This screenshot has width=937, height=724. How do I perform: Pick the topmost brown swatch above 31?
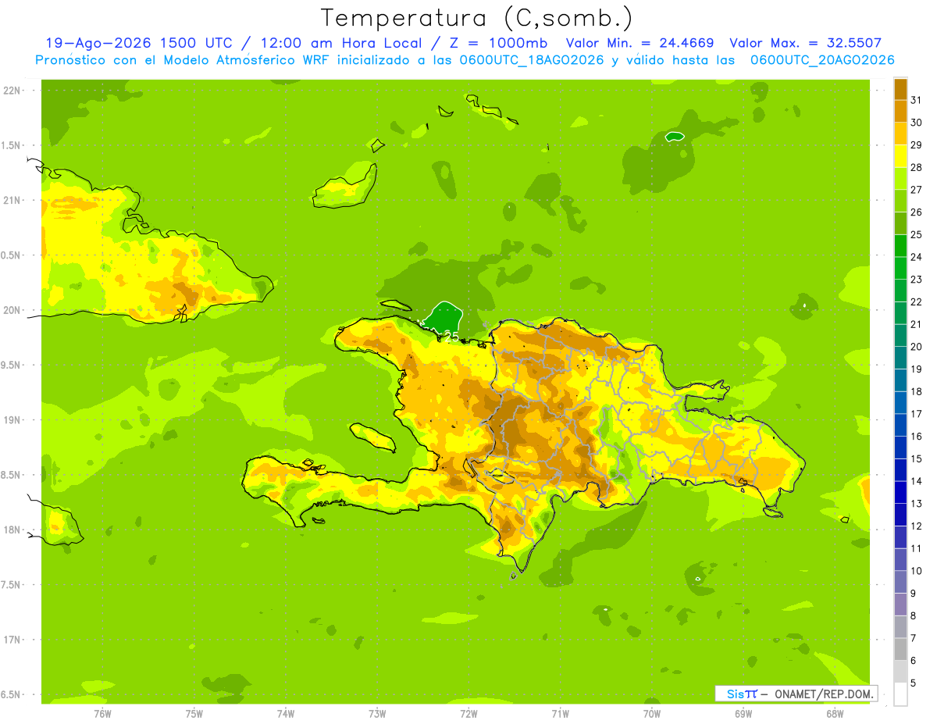pyautogui.click(x=900, y=89)
